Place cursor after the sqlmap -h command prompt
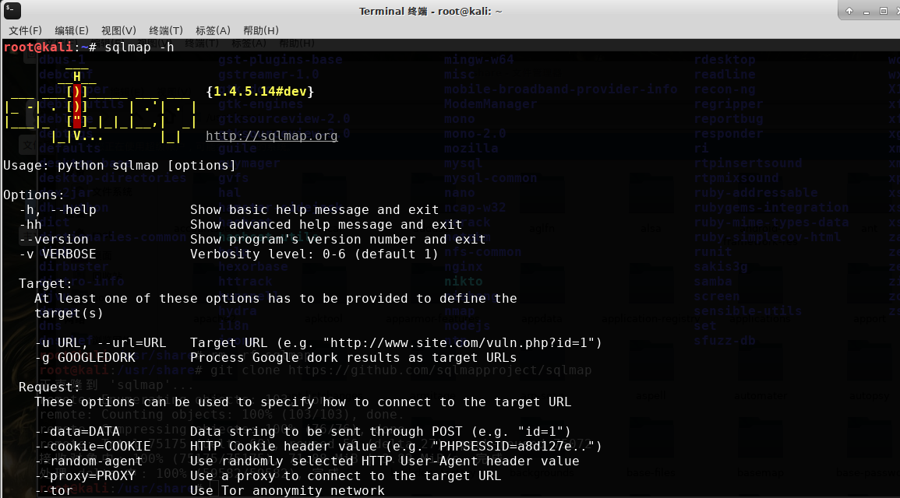Screen dimensions: 900x498 point(178,47)
